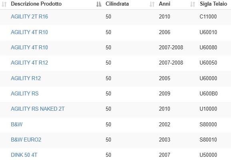Viewport: 231px width, 160px height.
Task: Click the Descrizione Prodotto column header
Action: [36, 4]
